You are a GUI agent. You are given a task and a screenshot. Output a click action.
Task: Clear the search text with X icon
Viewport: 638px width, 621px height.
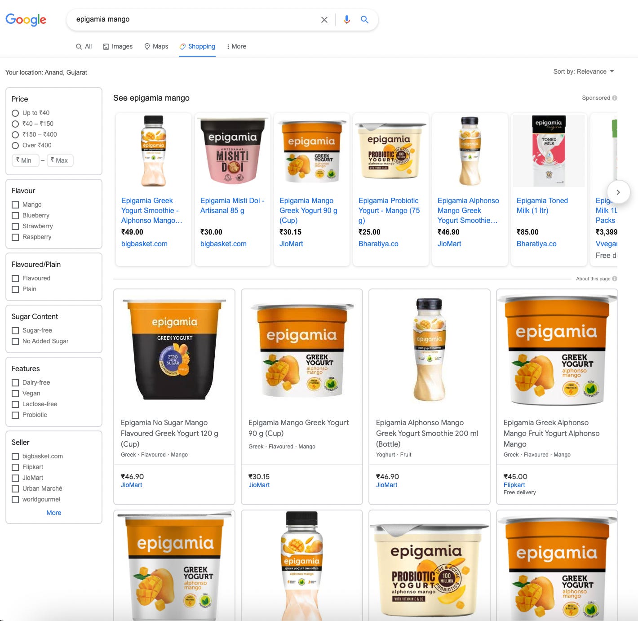[324, 20]
